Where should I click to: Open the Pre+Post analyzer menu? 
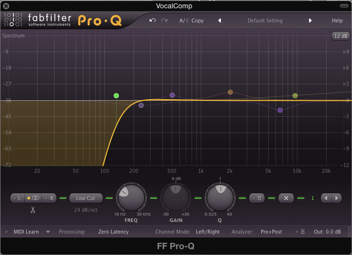(x=271, y=232)
